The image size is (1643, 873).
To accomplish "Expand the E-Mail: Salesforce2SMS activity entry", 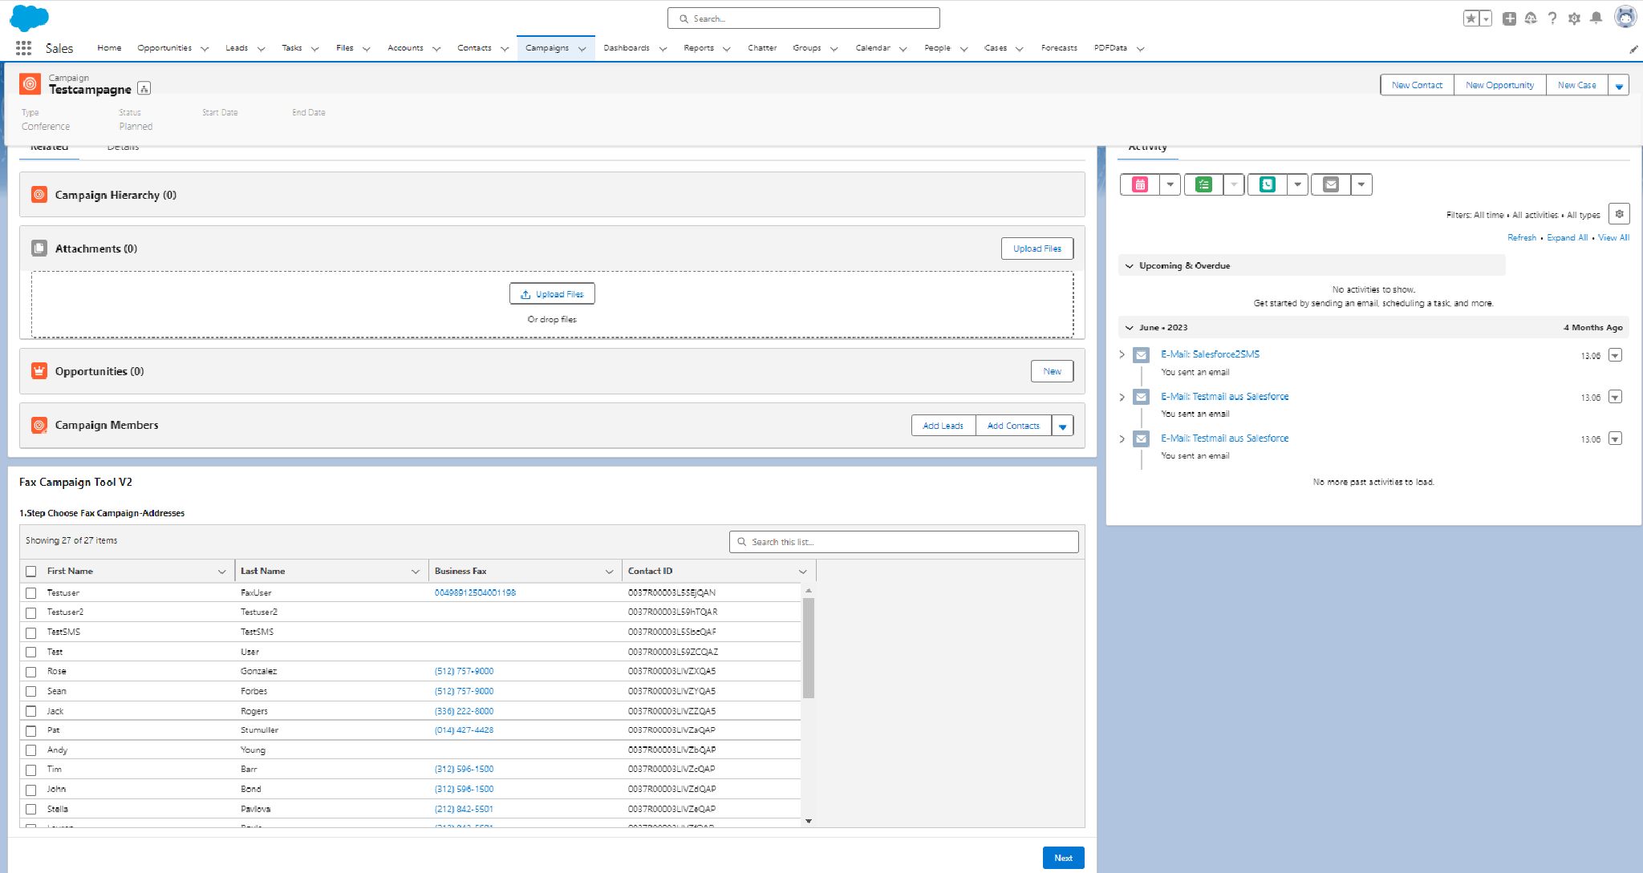I will (1122, 354).
